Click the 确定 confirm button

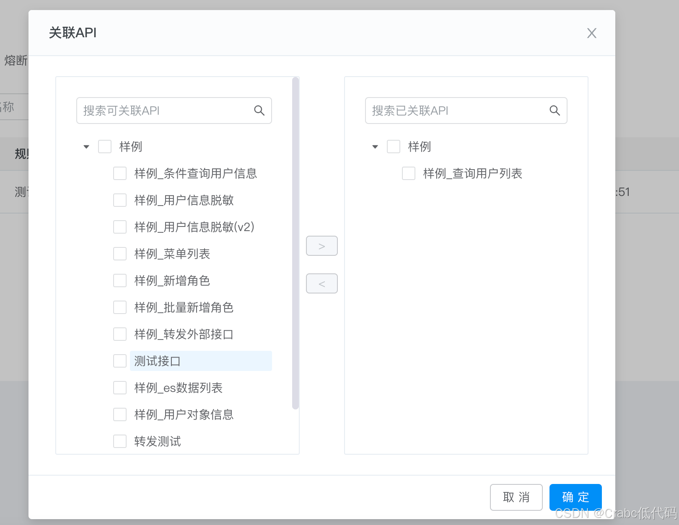coord(575,497)
